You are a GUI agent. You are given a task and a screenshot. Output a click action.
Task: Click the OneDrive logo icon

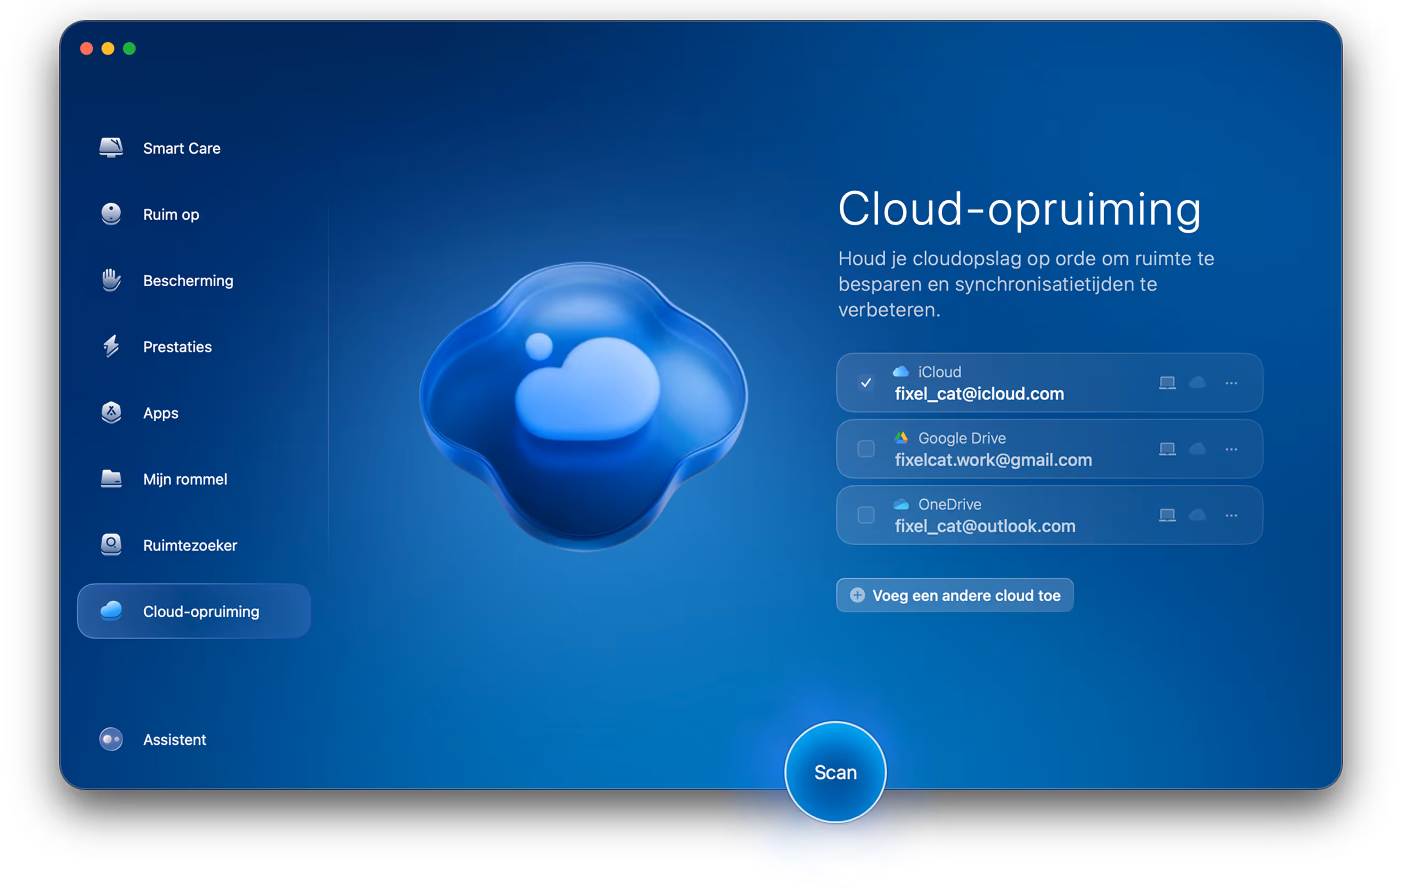901,504
